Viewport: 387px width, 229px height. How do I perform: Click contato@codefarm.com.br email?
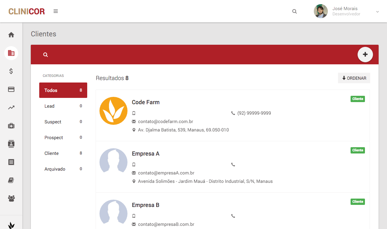click(x=165, y=122)
